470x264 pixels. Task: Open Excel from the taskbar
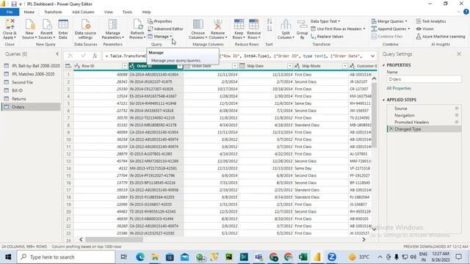(303, 257)
